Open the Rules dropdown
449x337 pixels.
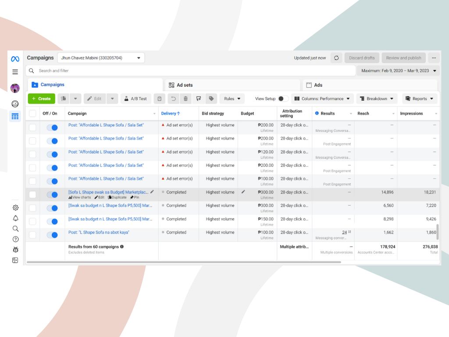232,99
